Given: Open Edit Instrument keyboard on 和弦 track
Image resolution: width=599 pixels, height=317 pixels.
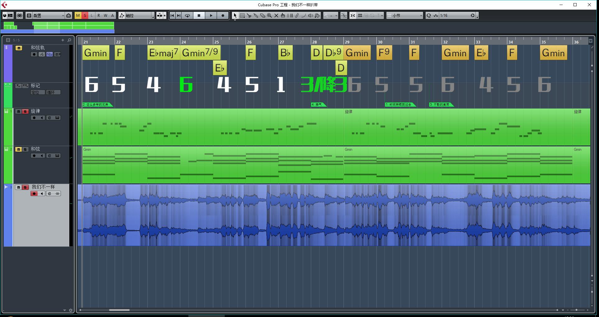Looking at the screenshot, I should point(58,156).
